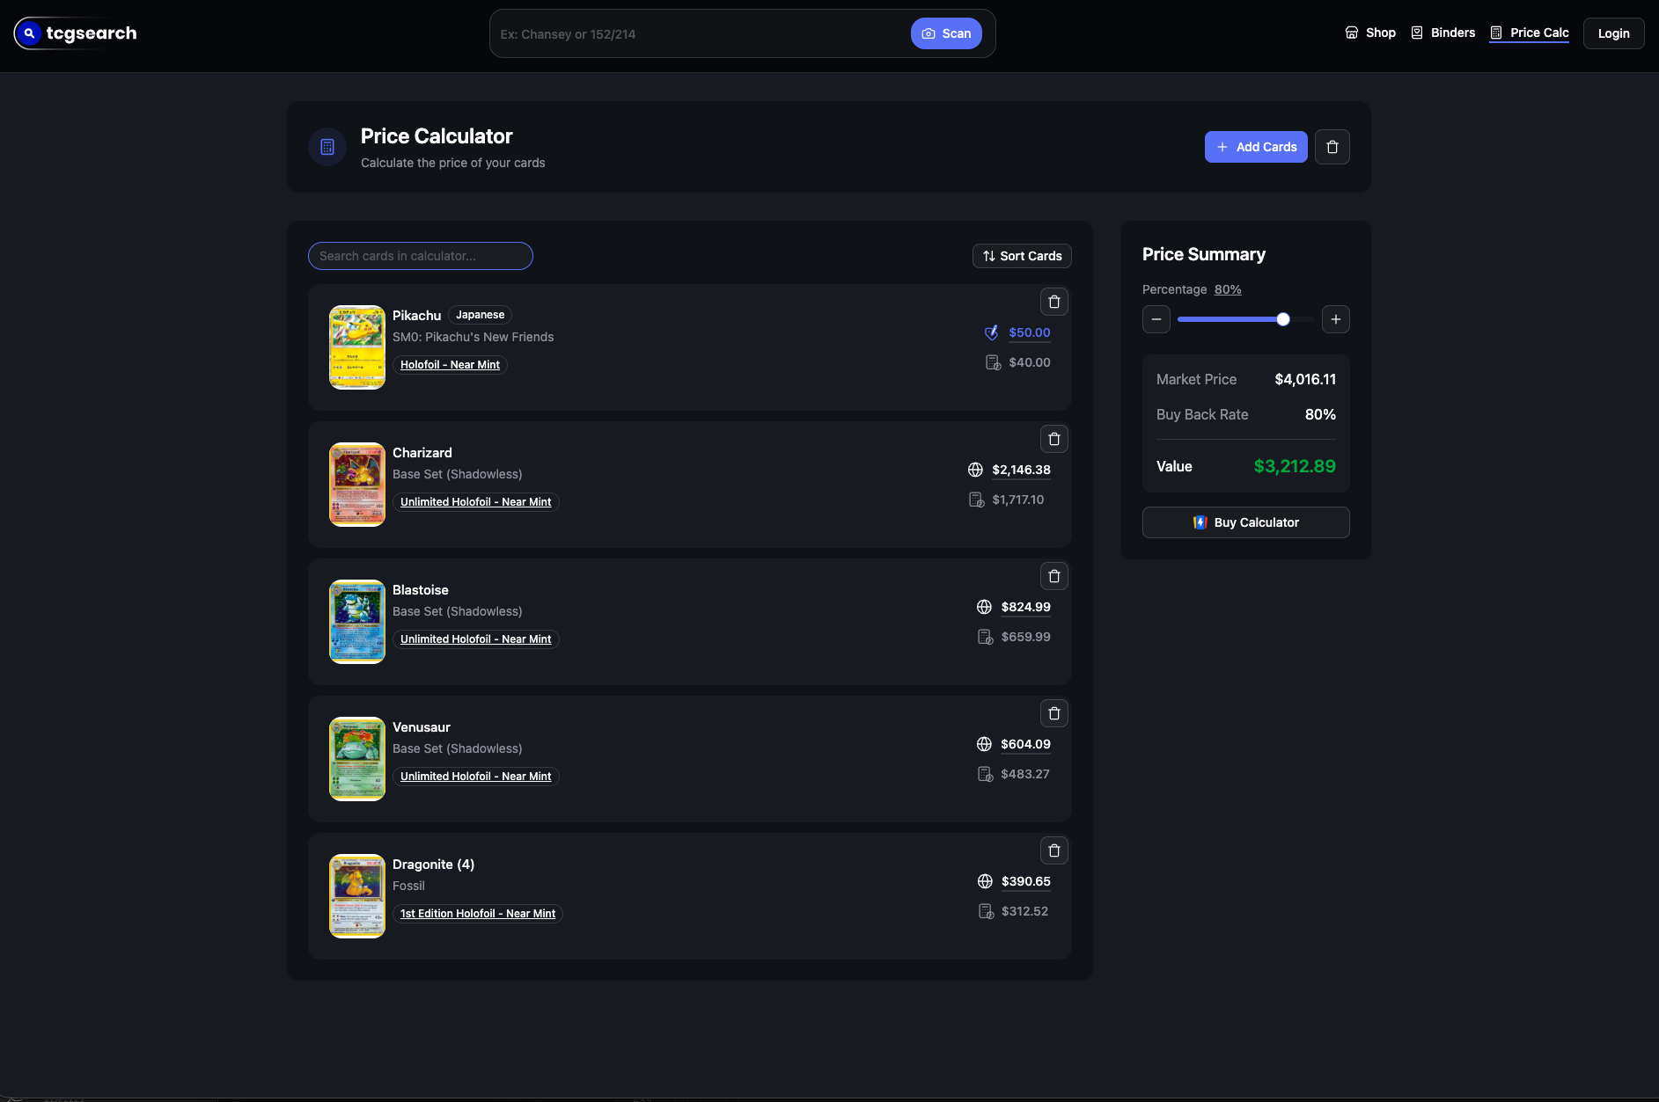Click the Blastoise card name
Image resolution: width=1659 pixels, height=1102 pixels.
[x=421, y=590]
